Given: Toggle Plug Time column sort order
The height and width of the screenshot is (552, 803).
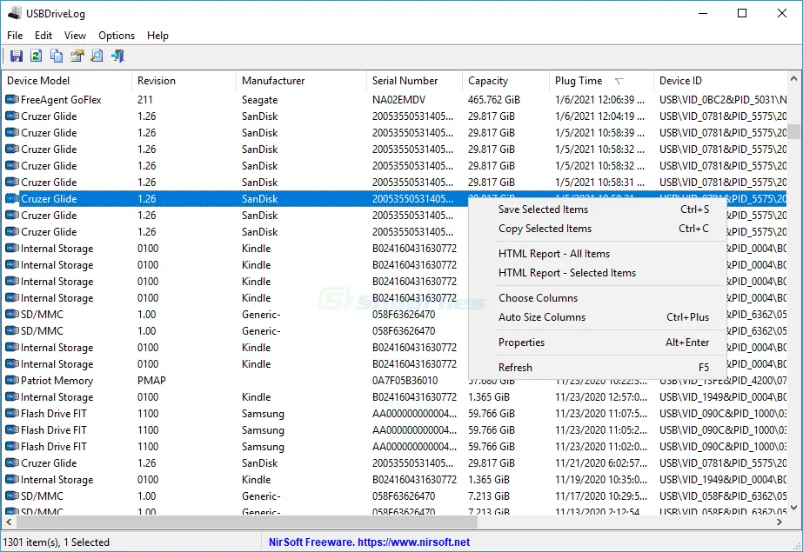Looking at the screenshot, I should (601, 81).
